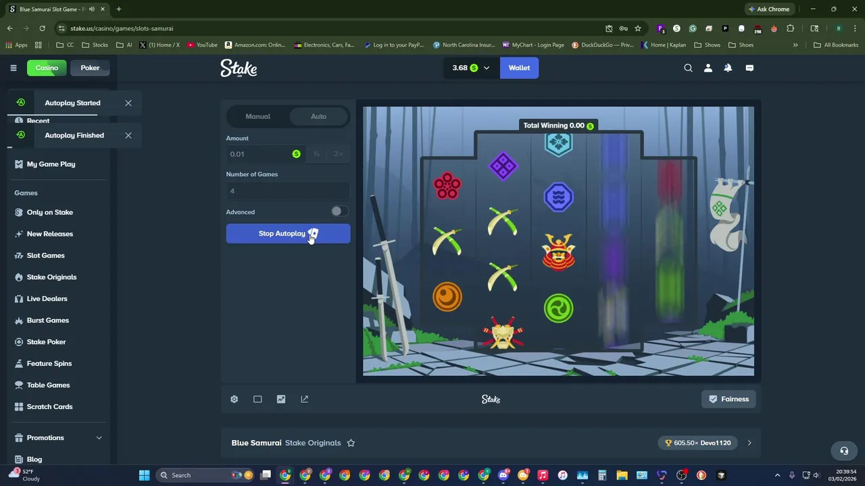
Task: Expand the Promotions section
Action: pos(99,437)
